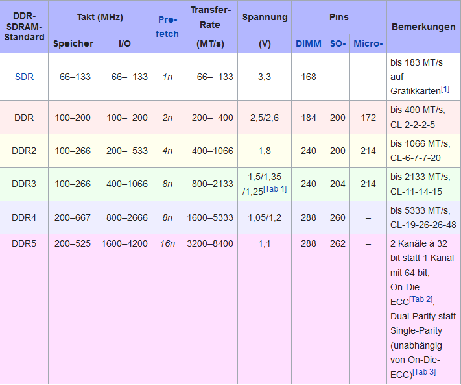This screenshot has width=461, height=385.
Task: Select the Transfer-Rate column header
Action: pos(210,18)
